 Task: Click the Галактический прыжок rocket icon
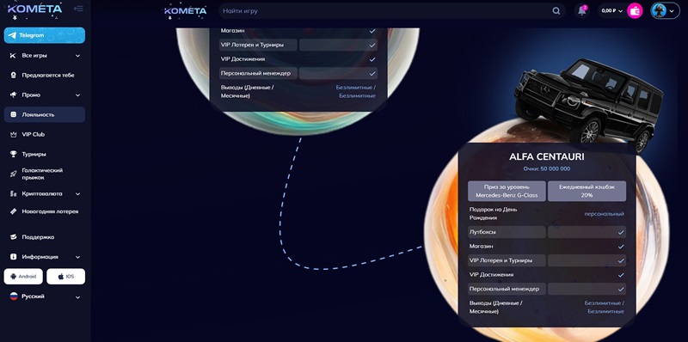coord(13,174)
